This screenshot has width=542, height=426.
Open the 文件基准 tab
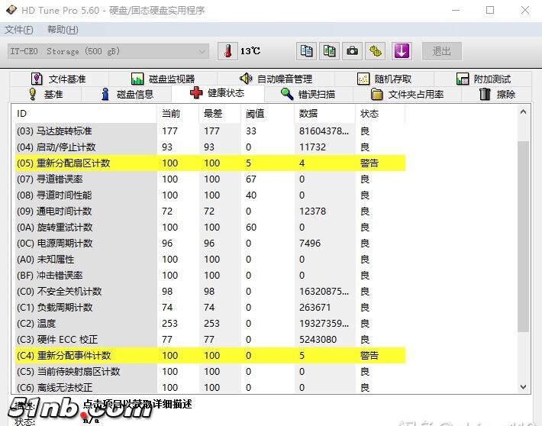[x=58, y=79]
